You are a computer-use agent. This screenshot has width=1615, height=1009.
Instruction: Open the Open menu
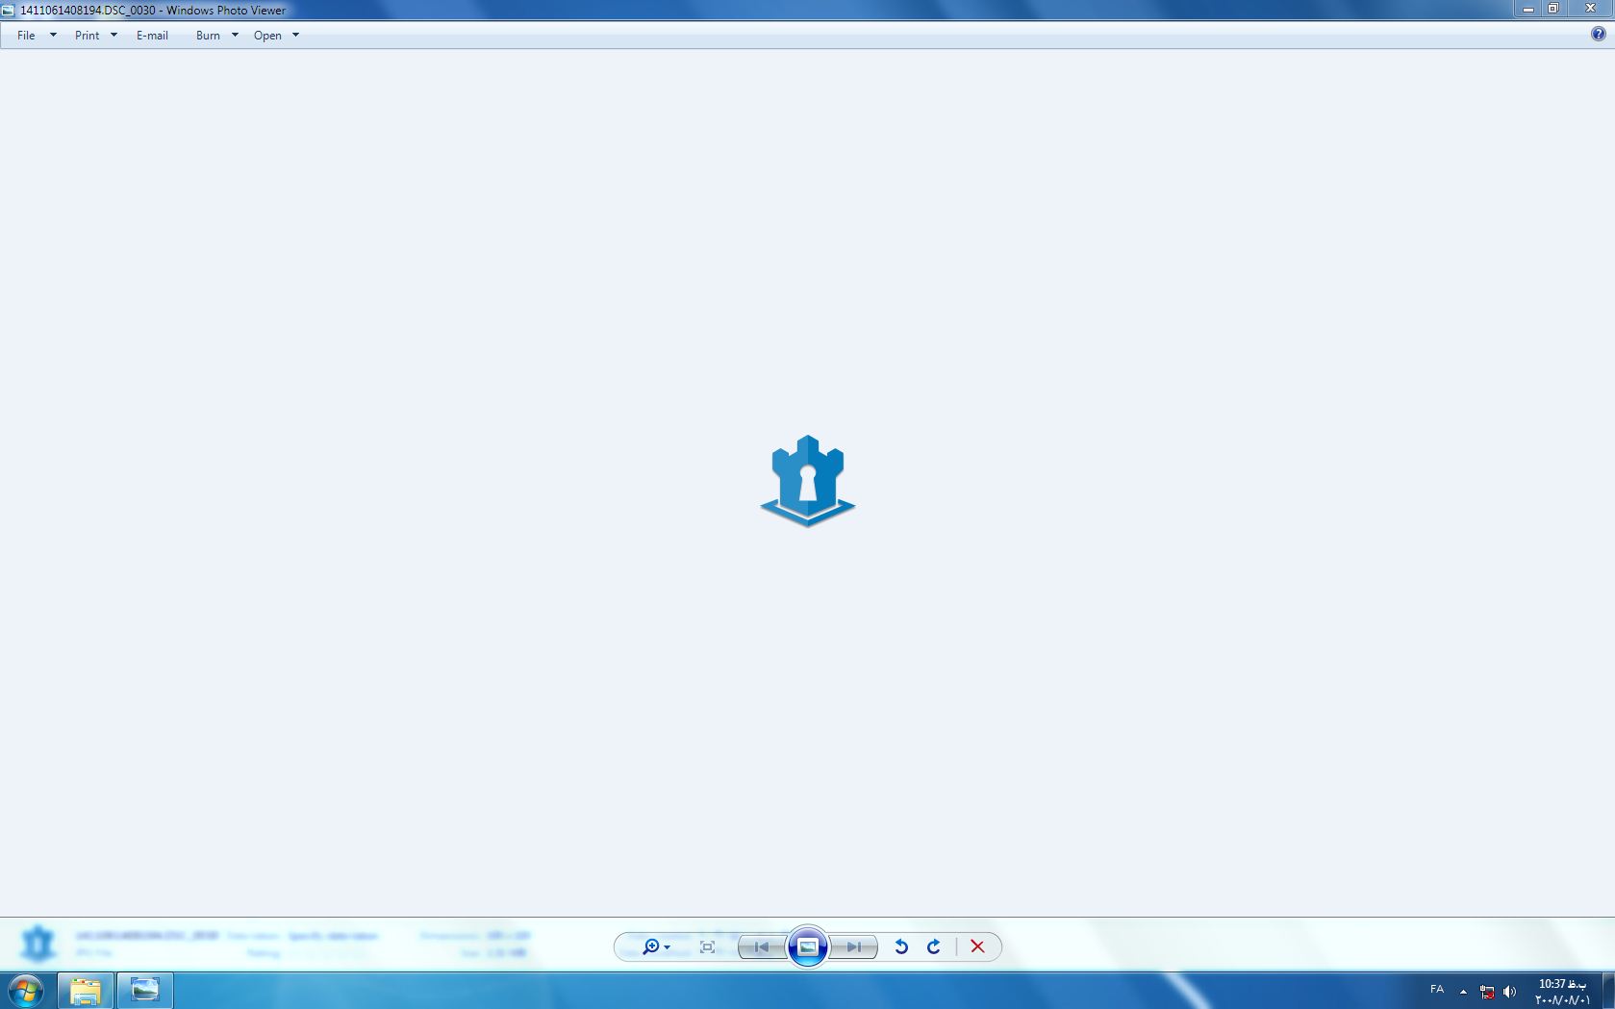tap(267, 36)
